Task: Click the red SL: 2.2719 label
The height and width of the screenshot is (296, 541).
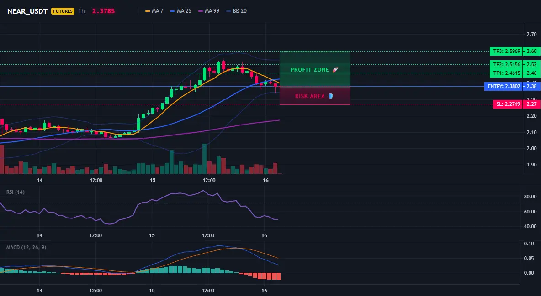Action: (508, 104)
